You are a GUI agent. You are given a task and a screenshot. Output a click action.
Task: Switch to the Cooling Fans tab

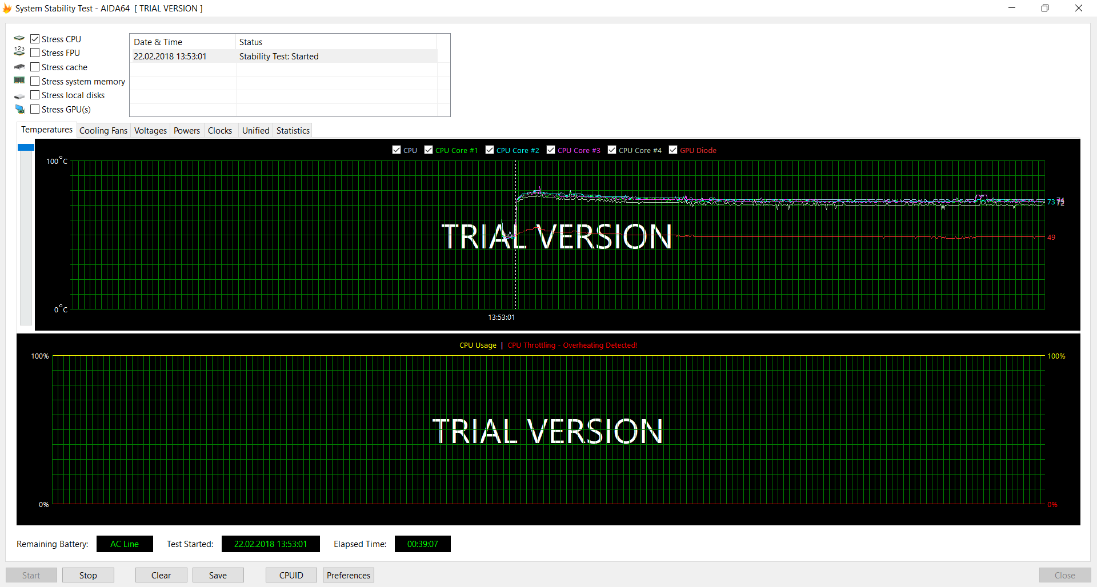(103, 131)
